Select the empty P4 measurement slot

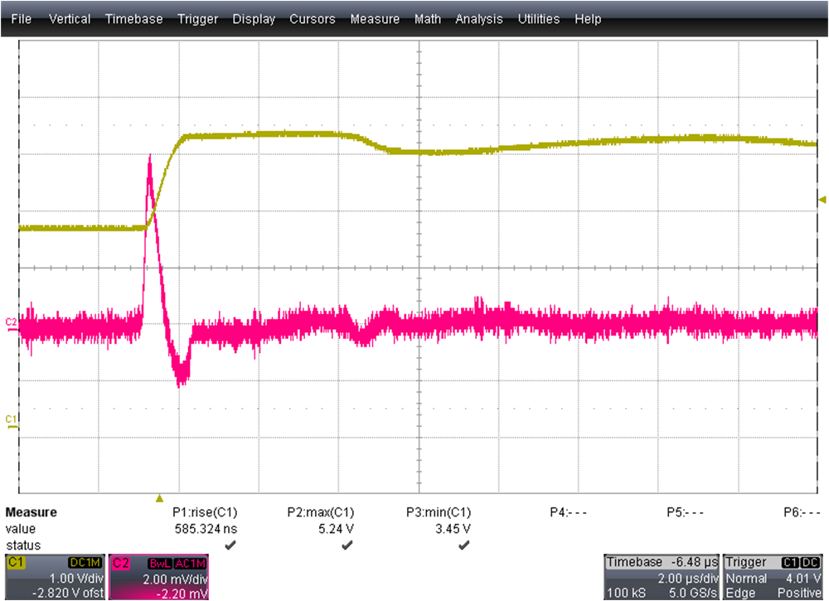[569, 512]
